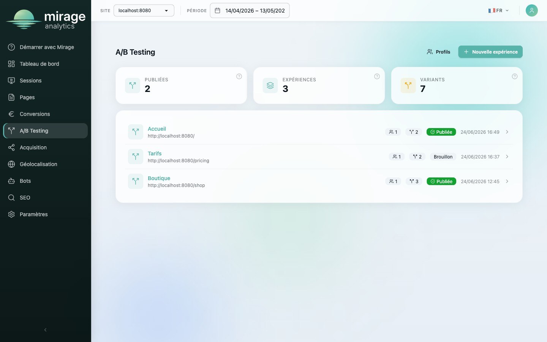Create a Nouvelle expérience
Image resolution: width=547 pixels, height=342 pixels.
coord(490,52)
